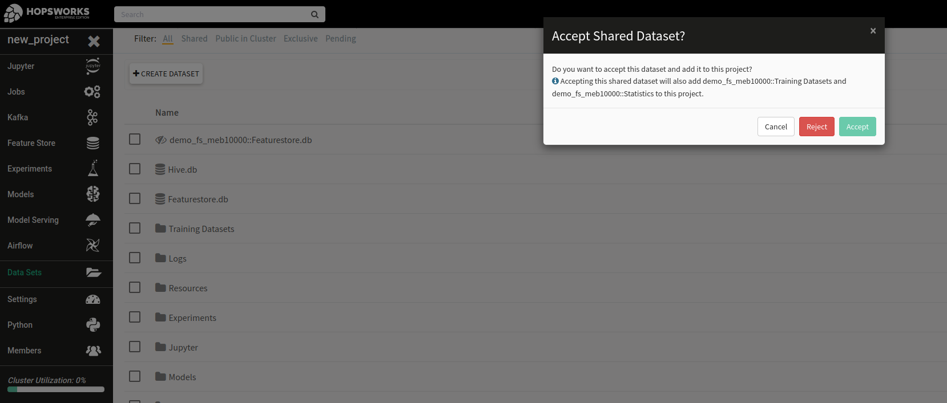
Task: Click the Python logo icon
Action: [x=93, y=325]
